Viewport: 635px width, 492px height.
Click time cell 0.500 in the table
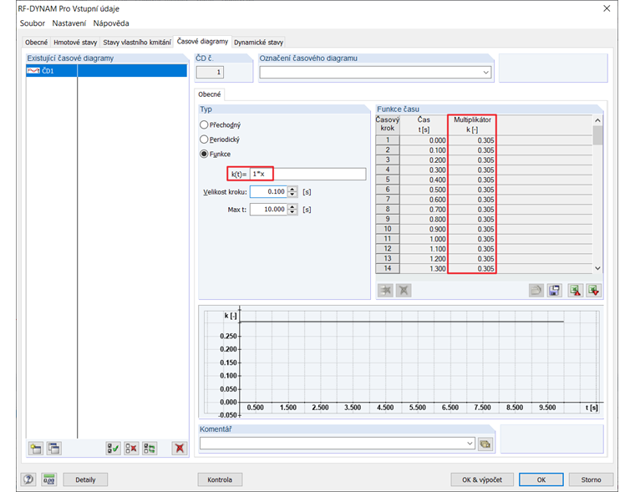click(424, 190)
